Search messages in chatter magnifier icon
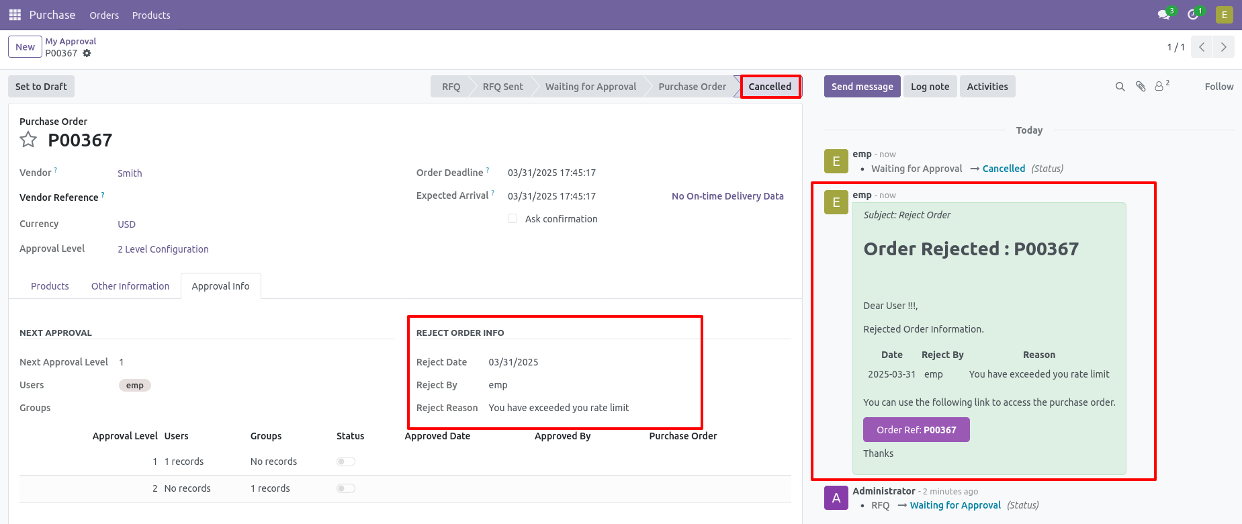Screen dimensions: 1242x524 click(1120, 87)
